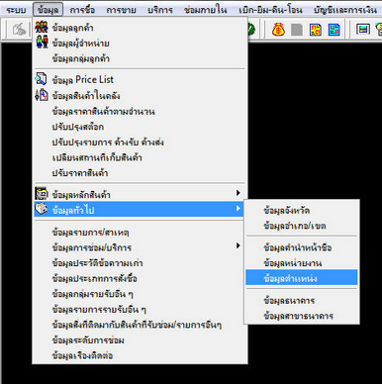Open ข้อมูลการซ่อม/บริการ menu item
Viewport: 382px width, 384px height.
point(140,247)
